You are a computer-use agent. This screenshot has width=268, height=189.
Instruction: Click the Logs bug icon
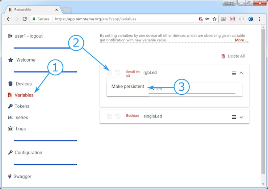pyautogui.click(x=10, y=128)
